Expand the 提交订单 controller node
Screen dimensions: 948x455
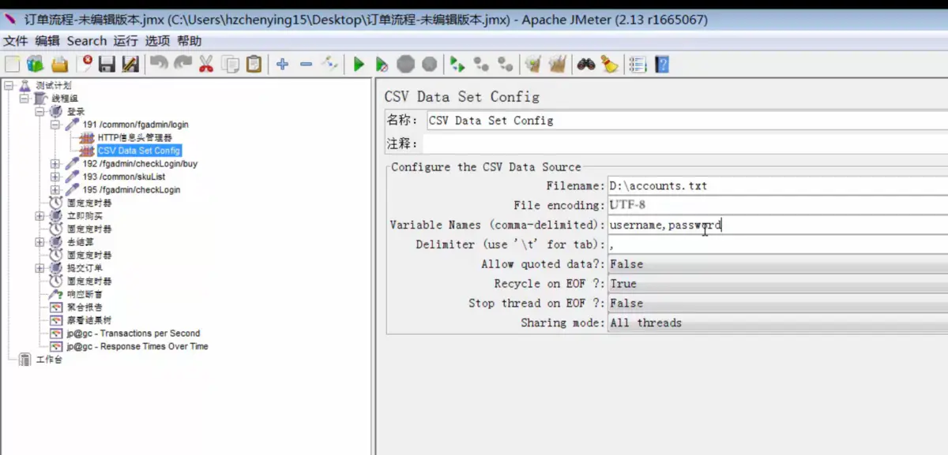pyautogui.click(x=40, y=268)
